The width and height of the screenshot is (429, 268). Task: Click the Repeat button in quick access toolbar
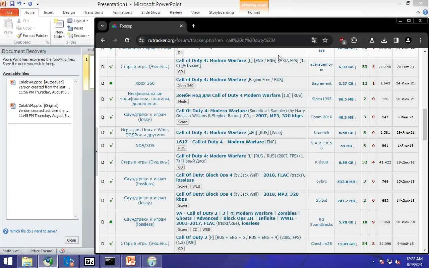[x=30, y=4]
